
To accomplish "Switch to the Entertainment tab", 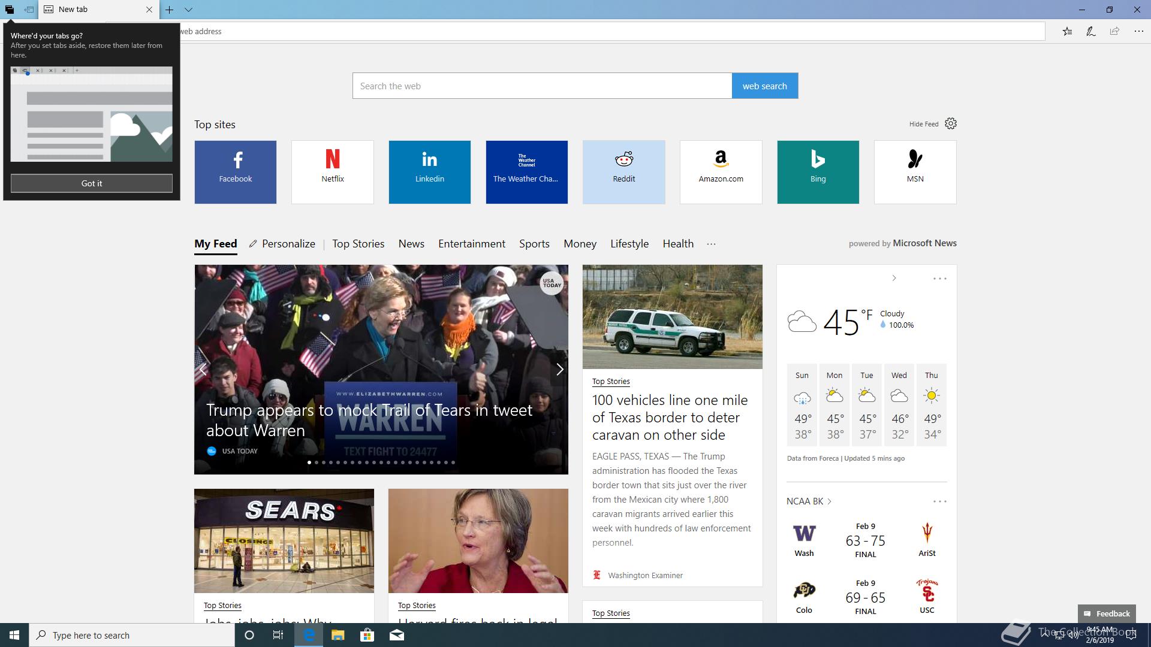I will point(472,244).
